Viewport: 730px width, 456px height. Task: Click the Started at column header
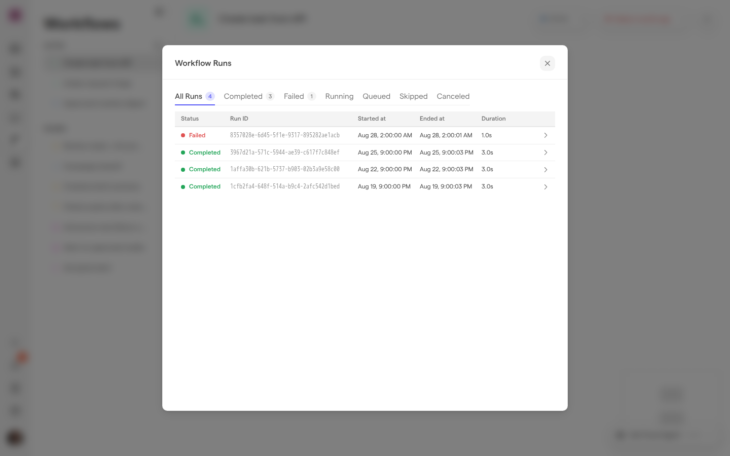click(x=372, y=119)
